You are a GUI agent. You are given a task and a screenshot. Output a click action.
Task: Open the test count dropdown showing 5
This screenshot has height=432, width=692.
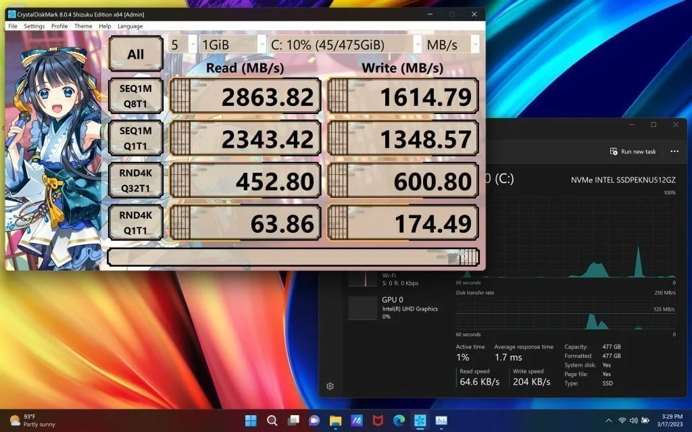[182, 45]
